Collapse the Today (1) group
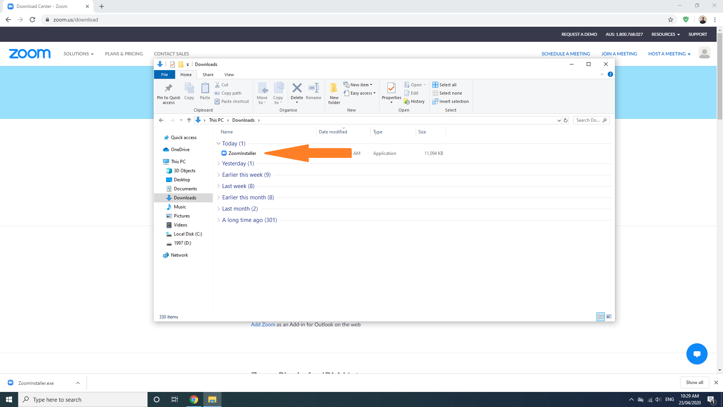 (218, 144)
